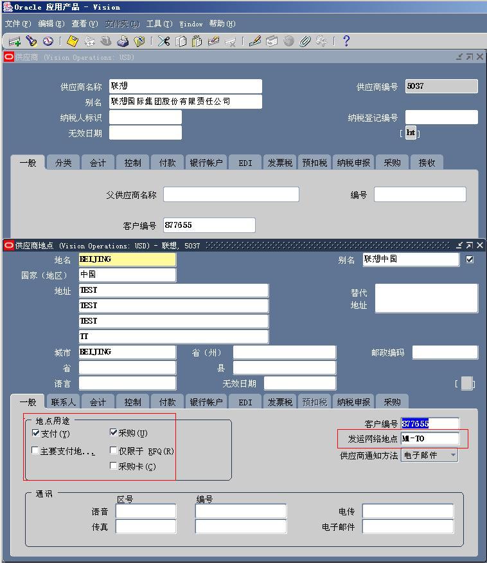Viewport: 487px width, 563px height.
Task: Open Window Help question mark icon
Action: pyautogui.click(x=346, y=41)
